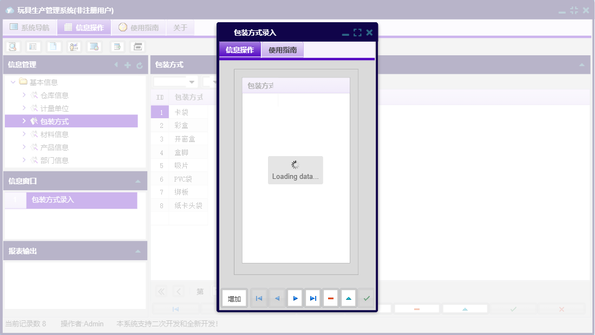Click background navigator red minus icon
This screenshot has width=595, height=335.
417,309
